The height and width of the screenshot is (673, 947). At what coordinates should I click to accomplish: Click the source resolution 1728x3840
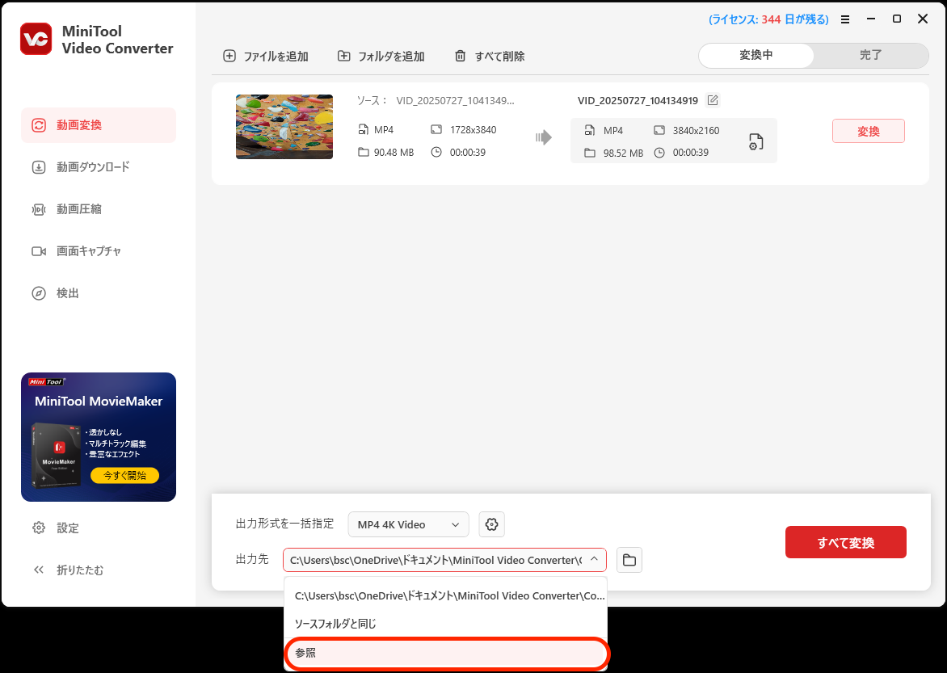click(x=473, y=130)
